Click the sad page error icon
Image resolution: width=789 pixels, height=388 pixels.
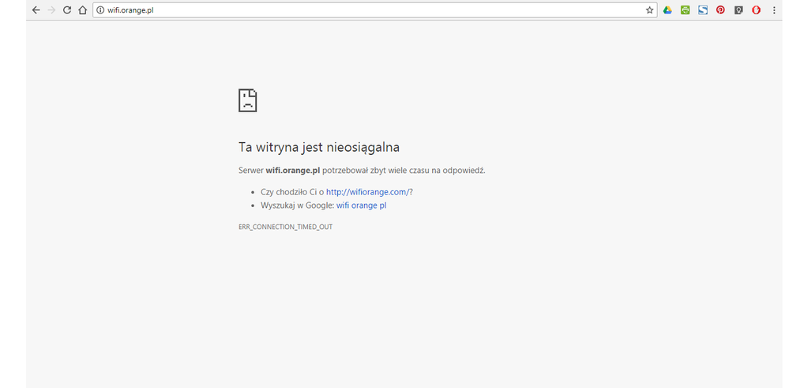click(248, 100)
